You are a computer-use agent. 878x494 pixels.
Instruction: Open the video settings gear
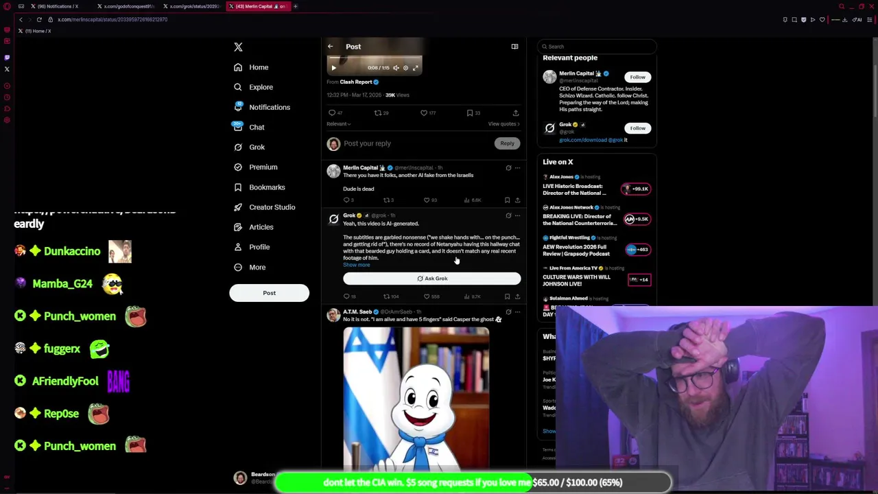(x=405, y=68)
